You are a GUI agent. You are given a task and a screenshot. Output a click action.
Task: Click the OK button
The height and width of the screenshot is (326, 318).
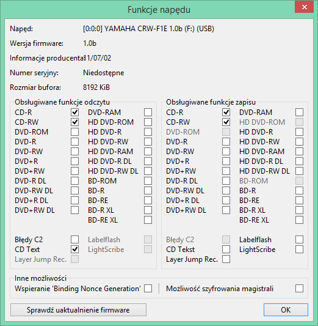pyautogui.click(x=286, y=309)
